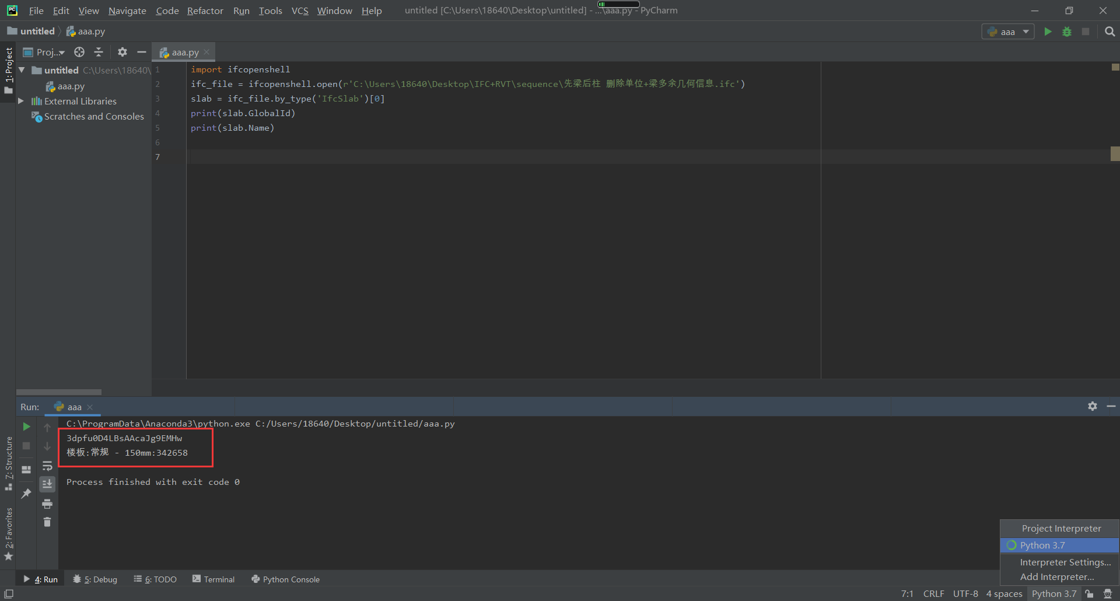1120x601 pixels.
Task: Start debugging with the bug icon
Action: point(1067,32)
